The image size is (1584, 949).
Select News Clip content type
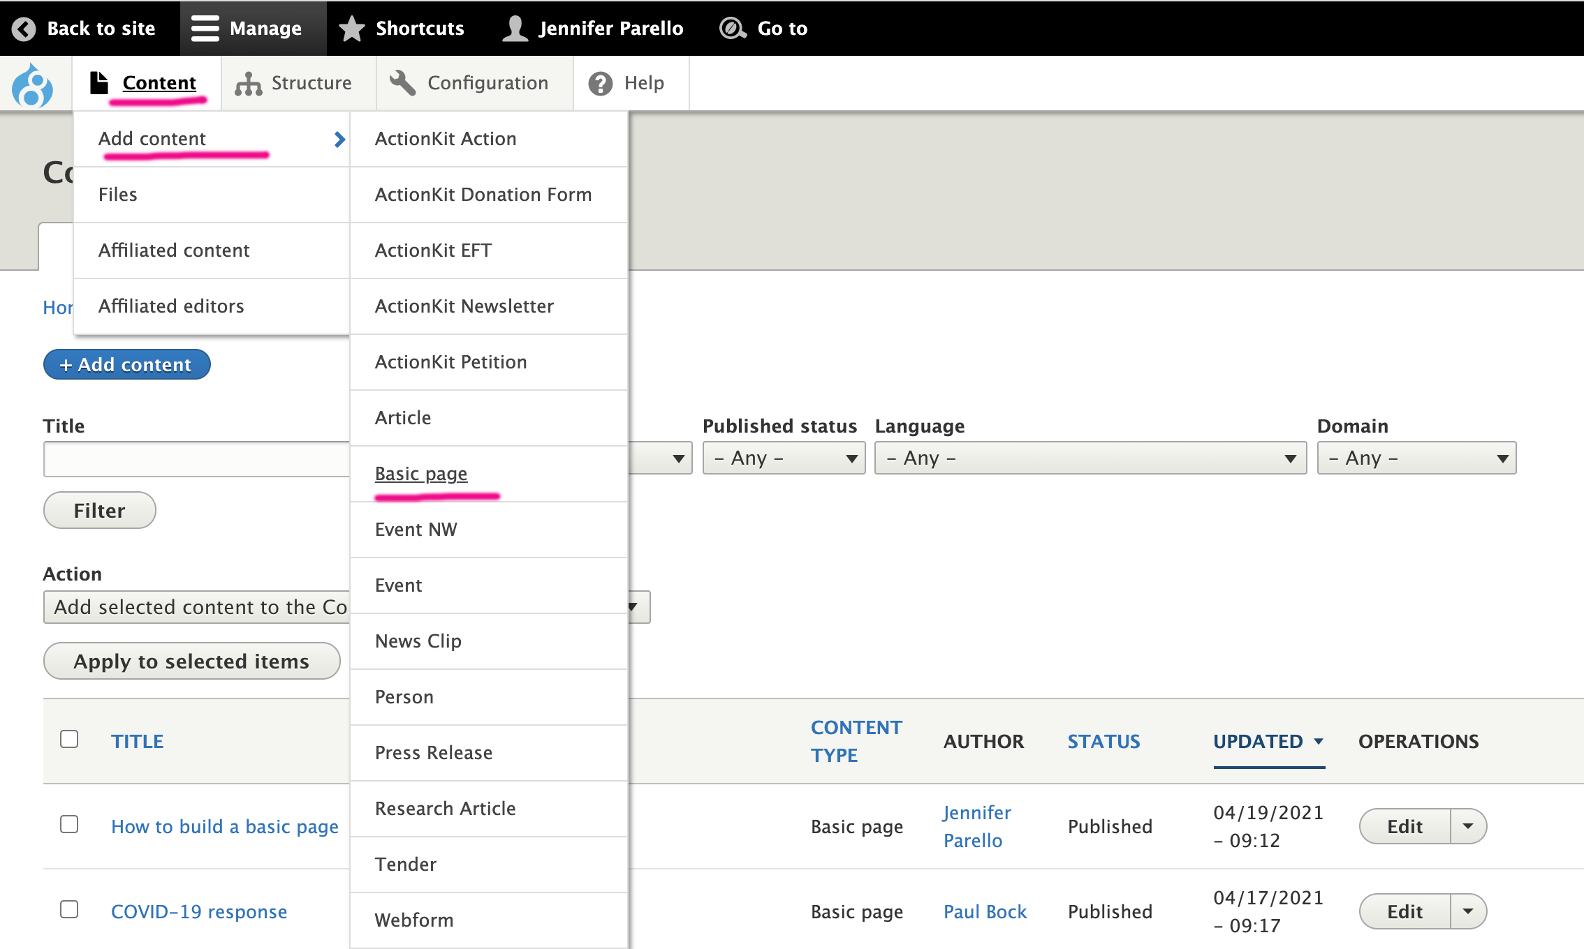pos(488,641)
